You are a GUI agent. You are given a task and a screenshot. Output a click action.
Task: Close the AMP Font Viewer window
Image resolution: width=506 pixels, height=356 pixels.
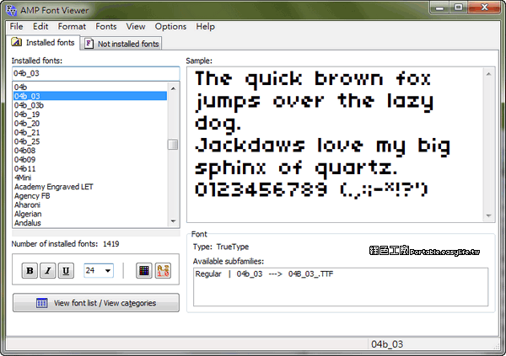click(x=484, y=8)
